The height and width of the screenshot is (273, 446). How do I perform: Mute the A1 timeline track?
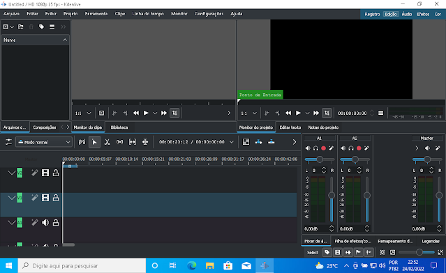(45, 223)
